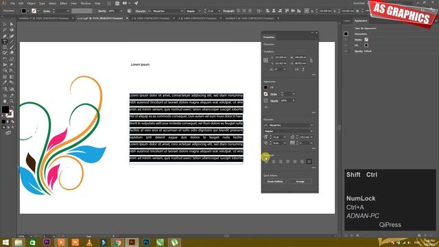This screenshot has height=247, width=439.
Task: Click horizontal align left icon in control bar
Action: [268, 11]
